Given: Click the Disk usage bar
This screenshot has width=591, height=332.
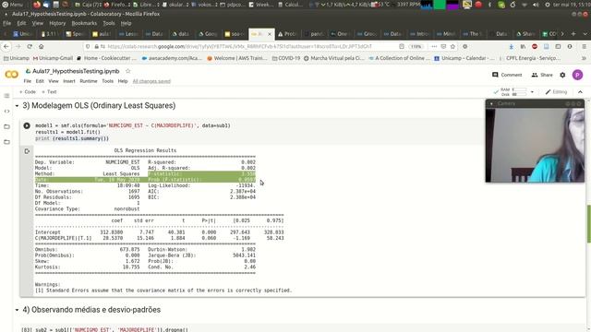Looking at the screenshot, I should click(x=519, y=94).
